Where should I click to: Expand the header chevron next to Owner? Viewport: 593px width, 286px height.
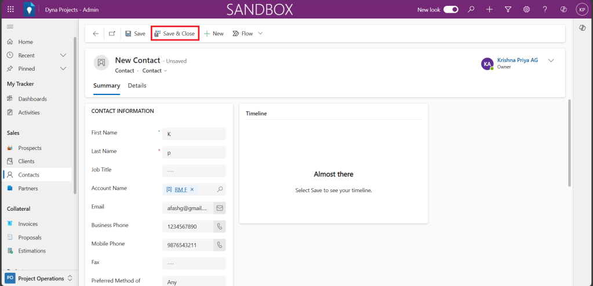click(551, 61)
